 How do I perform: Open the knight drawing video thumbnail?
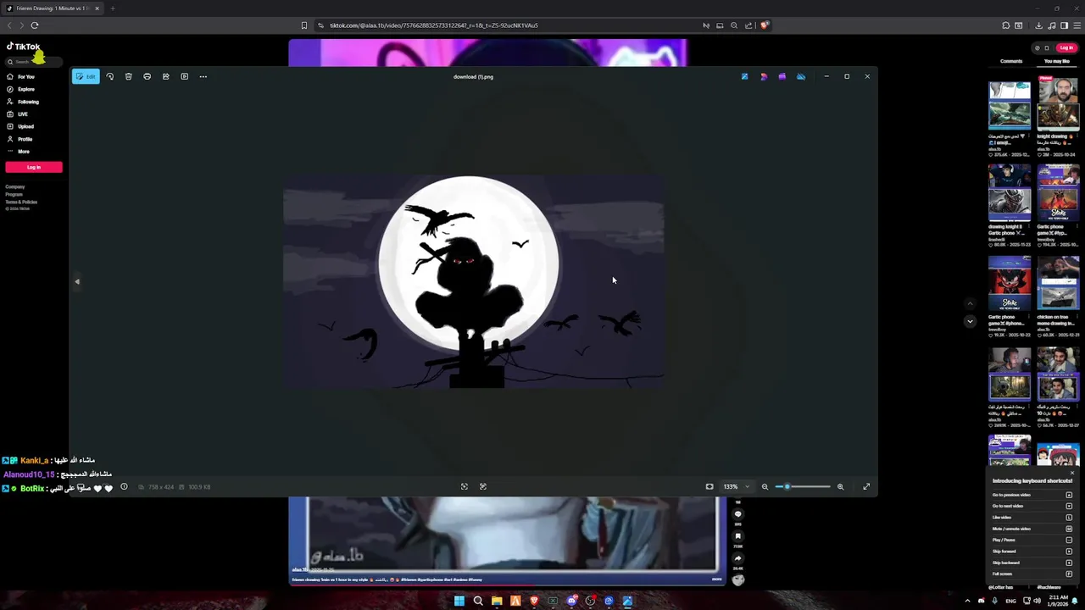(x=1058, y=105)
